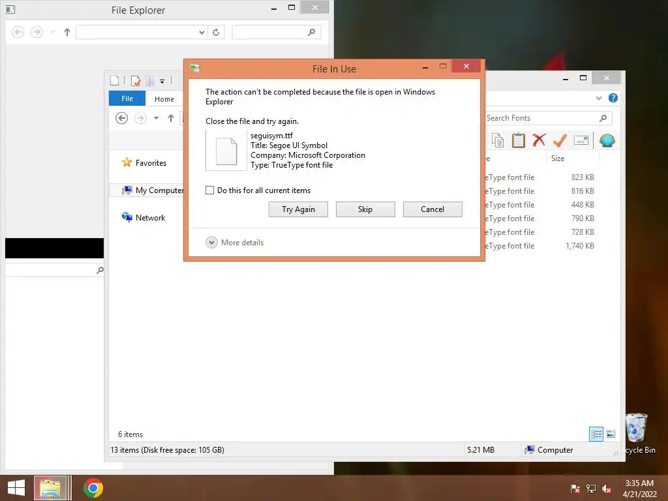
Task: Open Customize Quick Access Toolbar dropdown
Action: tap(162, 81)
